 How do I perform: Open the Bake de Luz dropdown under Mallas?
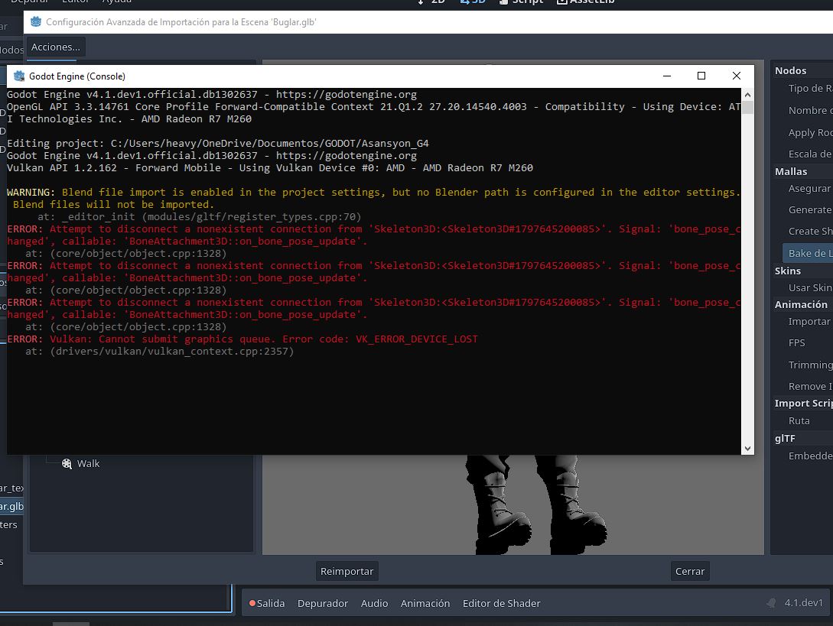(807, 252)
